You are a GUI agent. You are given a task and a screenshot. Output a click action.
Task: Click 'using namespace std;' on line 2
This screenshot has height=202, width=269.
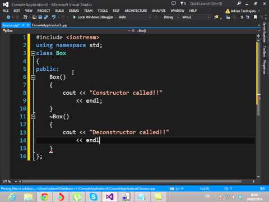[69, 45]
